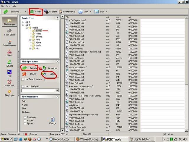Open the Help menu
The image size is (189, 142).
tap(14, 6)
